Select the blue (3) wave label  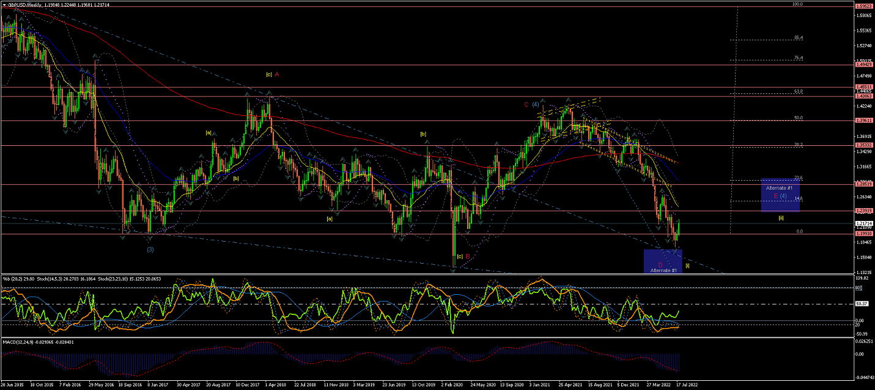pos(150,249)
